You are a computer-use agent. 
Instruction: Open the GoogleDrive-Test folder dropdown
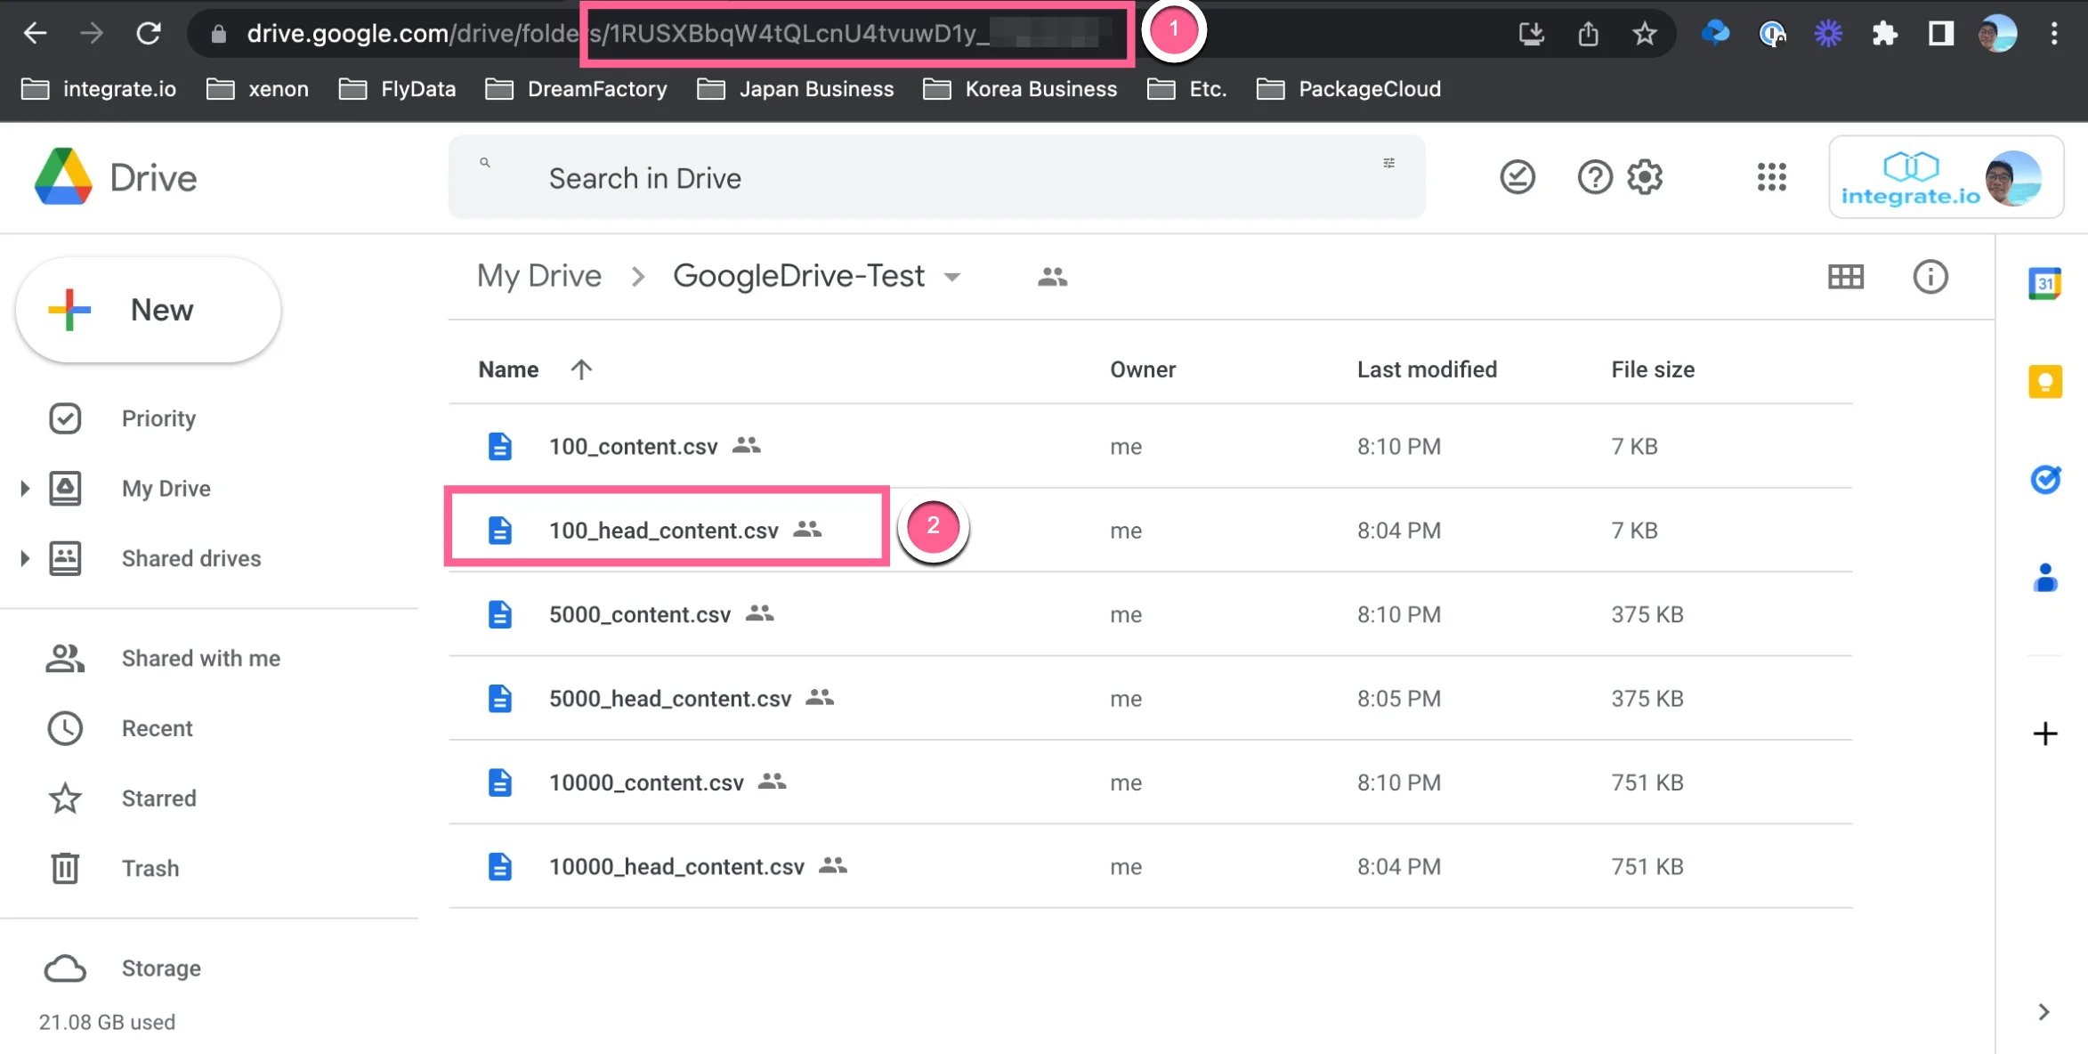click(x=951, y=277)
